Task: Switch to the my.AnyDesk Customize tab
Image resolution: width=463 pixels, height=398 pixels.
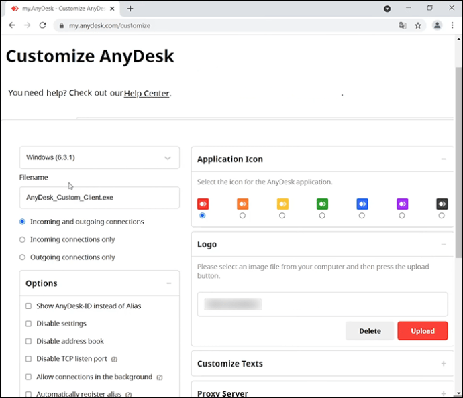Action: pyautogui.click(x=62, y=9)
